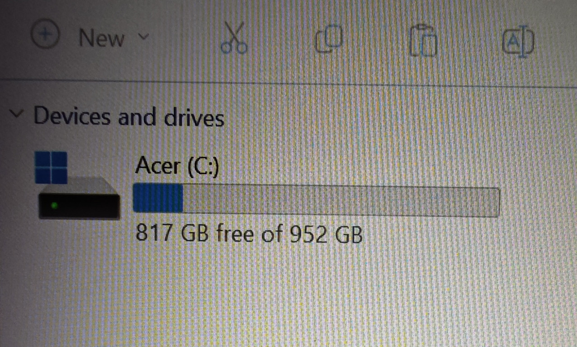Click the 817 GB free space value
The width and height of the screenshot is (577, 347).
(x=172, y=234)
